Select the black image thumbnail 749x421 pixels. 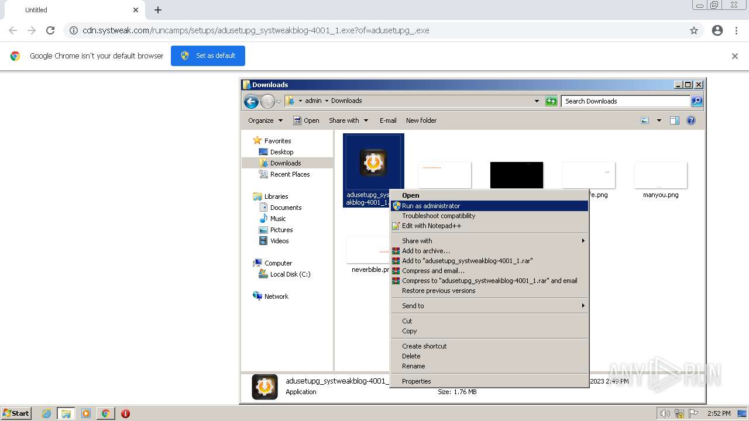[x=517, y=175]
